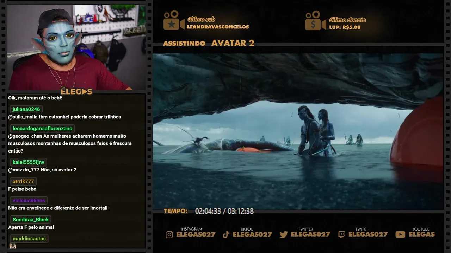Image resolution: width=451 pixels, height=253 pixels.
Task: Open leonardogarciaflorenzano chat username
Action: 42,129
